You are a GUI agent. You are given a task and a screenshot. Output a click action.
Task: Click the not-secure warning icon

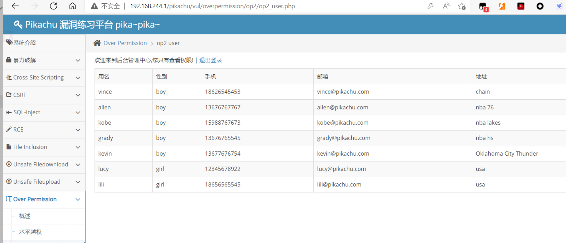(95, 6)
